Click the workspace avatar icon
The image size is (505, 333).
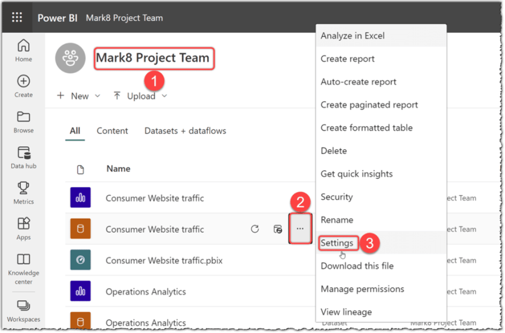pos(70,58)
